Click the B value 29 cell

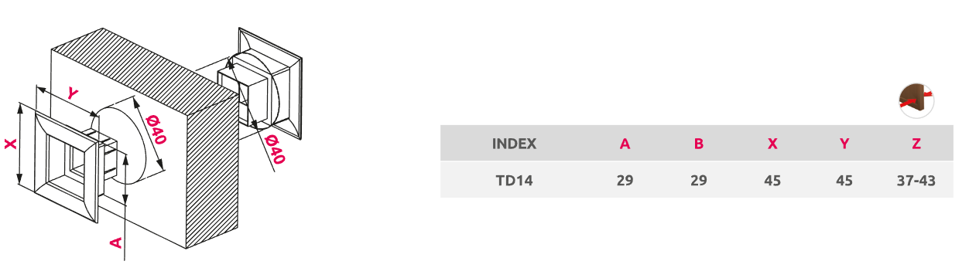(x=698, y=181)
